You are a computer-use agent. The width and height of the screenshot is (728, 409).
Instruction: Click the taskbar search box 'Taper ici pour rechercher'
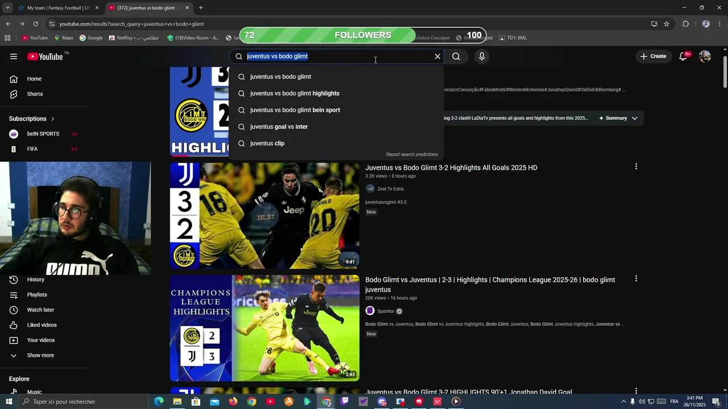click(x=84, y=402)
